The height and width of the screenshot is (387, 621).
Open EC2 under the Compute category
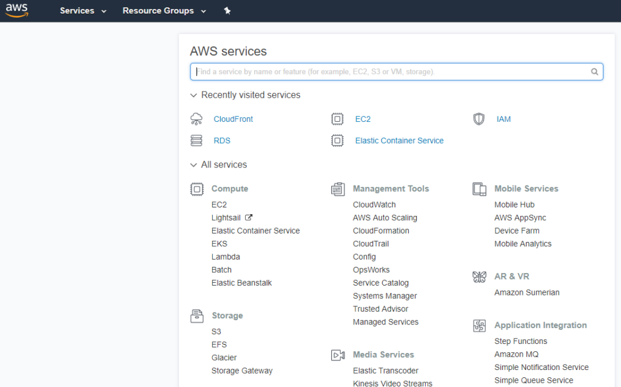point(219,205)
